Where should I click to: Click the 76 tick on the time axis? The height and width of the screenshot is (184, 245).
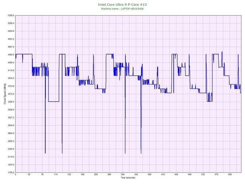coord(42,174)
